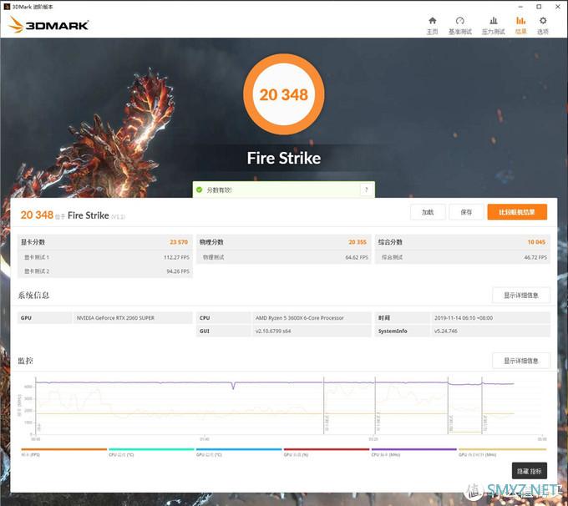Open the Results (结果) bar chart icon
The image size is (568, 506).
[x=520, y=21]
